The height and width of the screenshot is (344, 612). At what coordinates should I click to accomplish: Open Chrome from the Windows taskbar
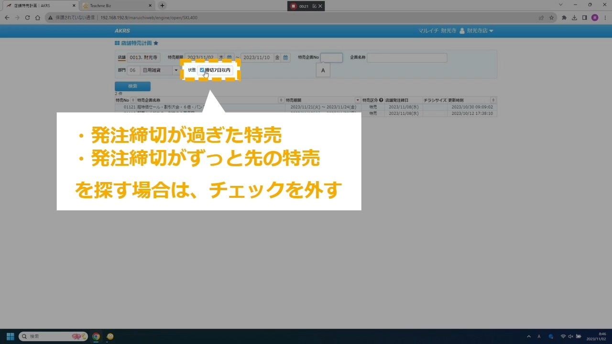point(96,336)
